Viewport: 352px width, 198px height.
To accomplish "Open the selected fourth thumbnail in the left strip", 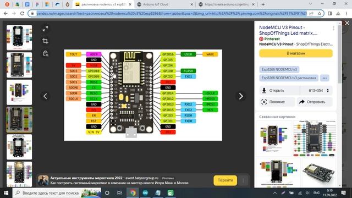I will point(19,120).
